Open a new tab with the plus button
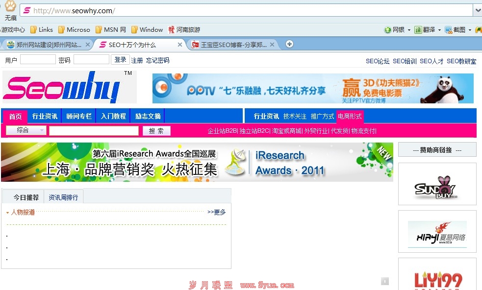Screen dimensions: 482x290 point(289,44)
